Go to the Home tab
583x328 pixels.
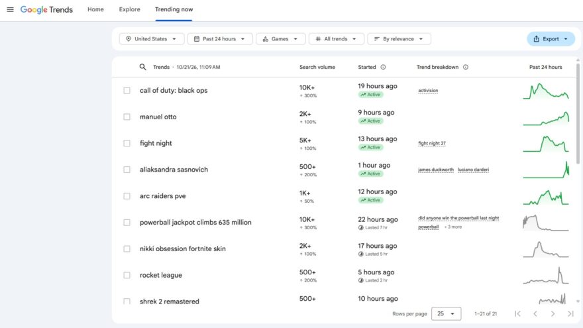[95, 9]
